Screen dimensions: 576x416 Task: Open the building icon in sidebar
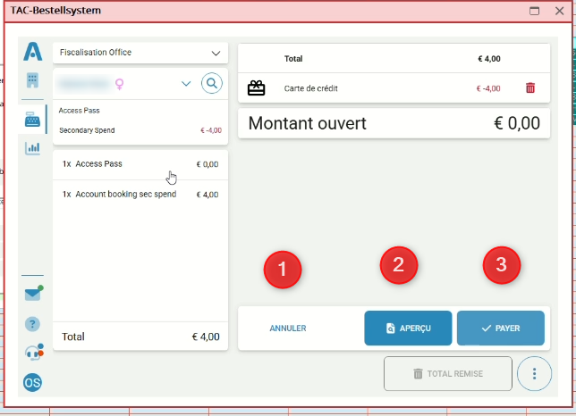[32, 80]
